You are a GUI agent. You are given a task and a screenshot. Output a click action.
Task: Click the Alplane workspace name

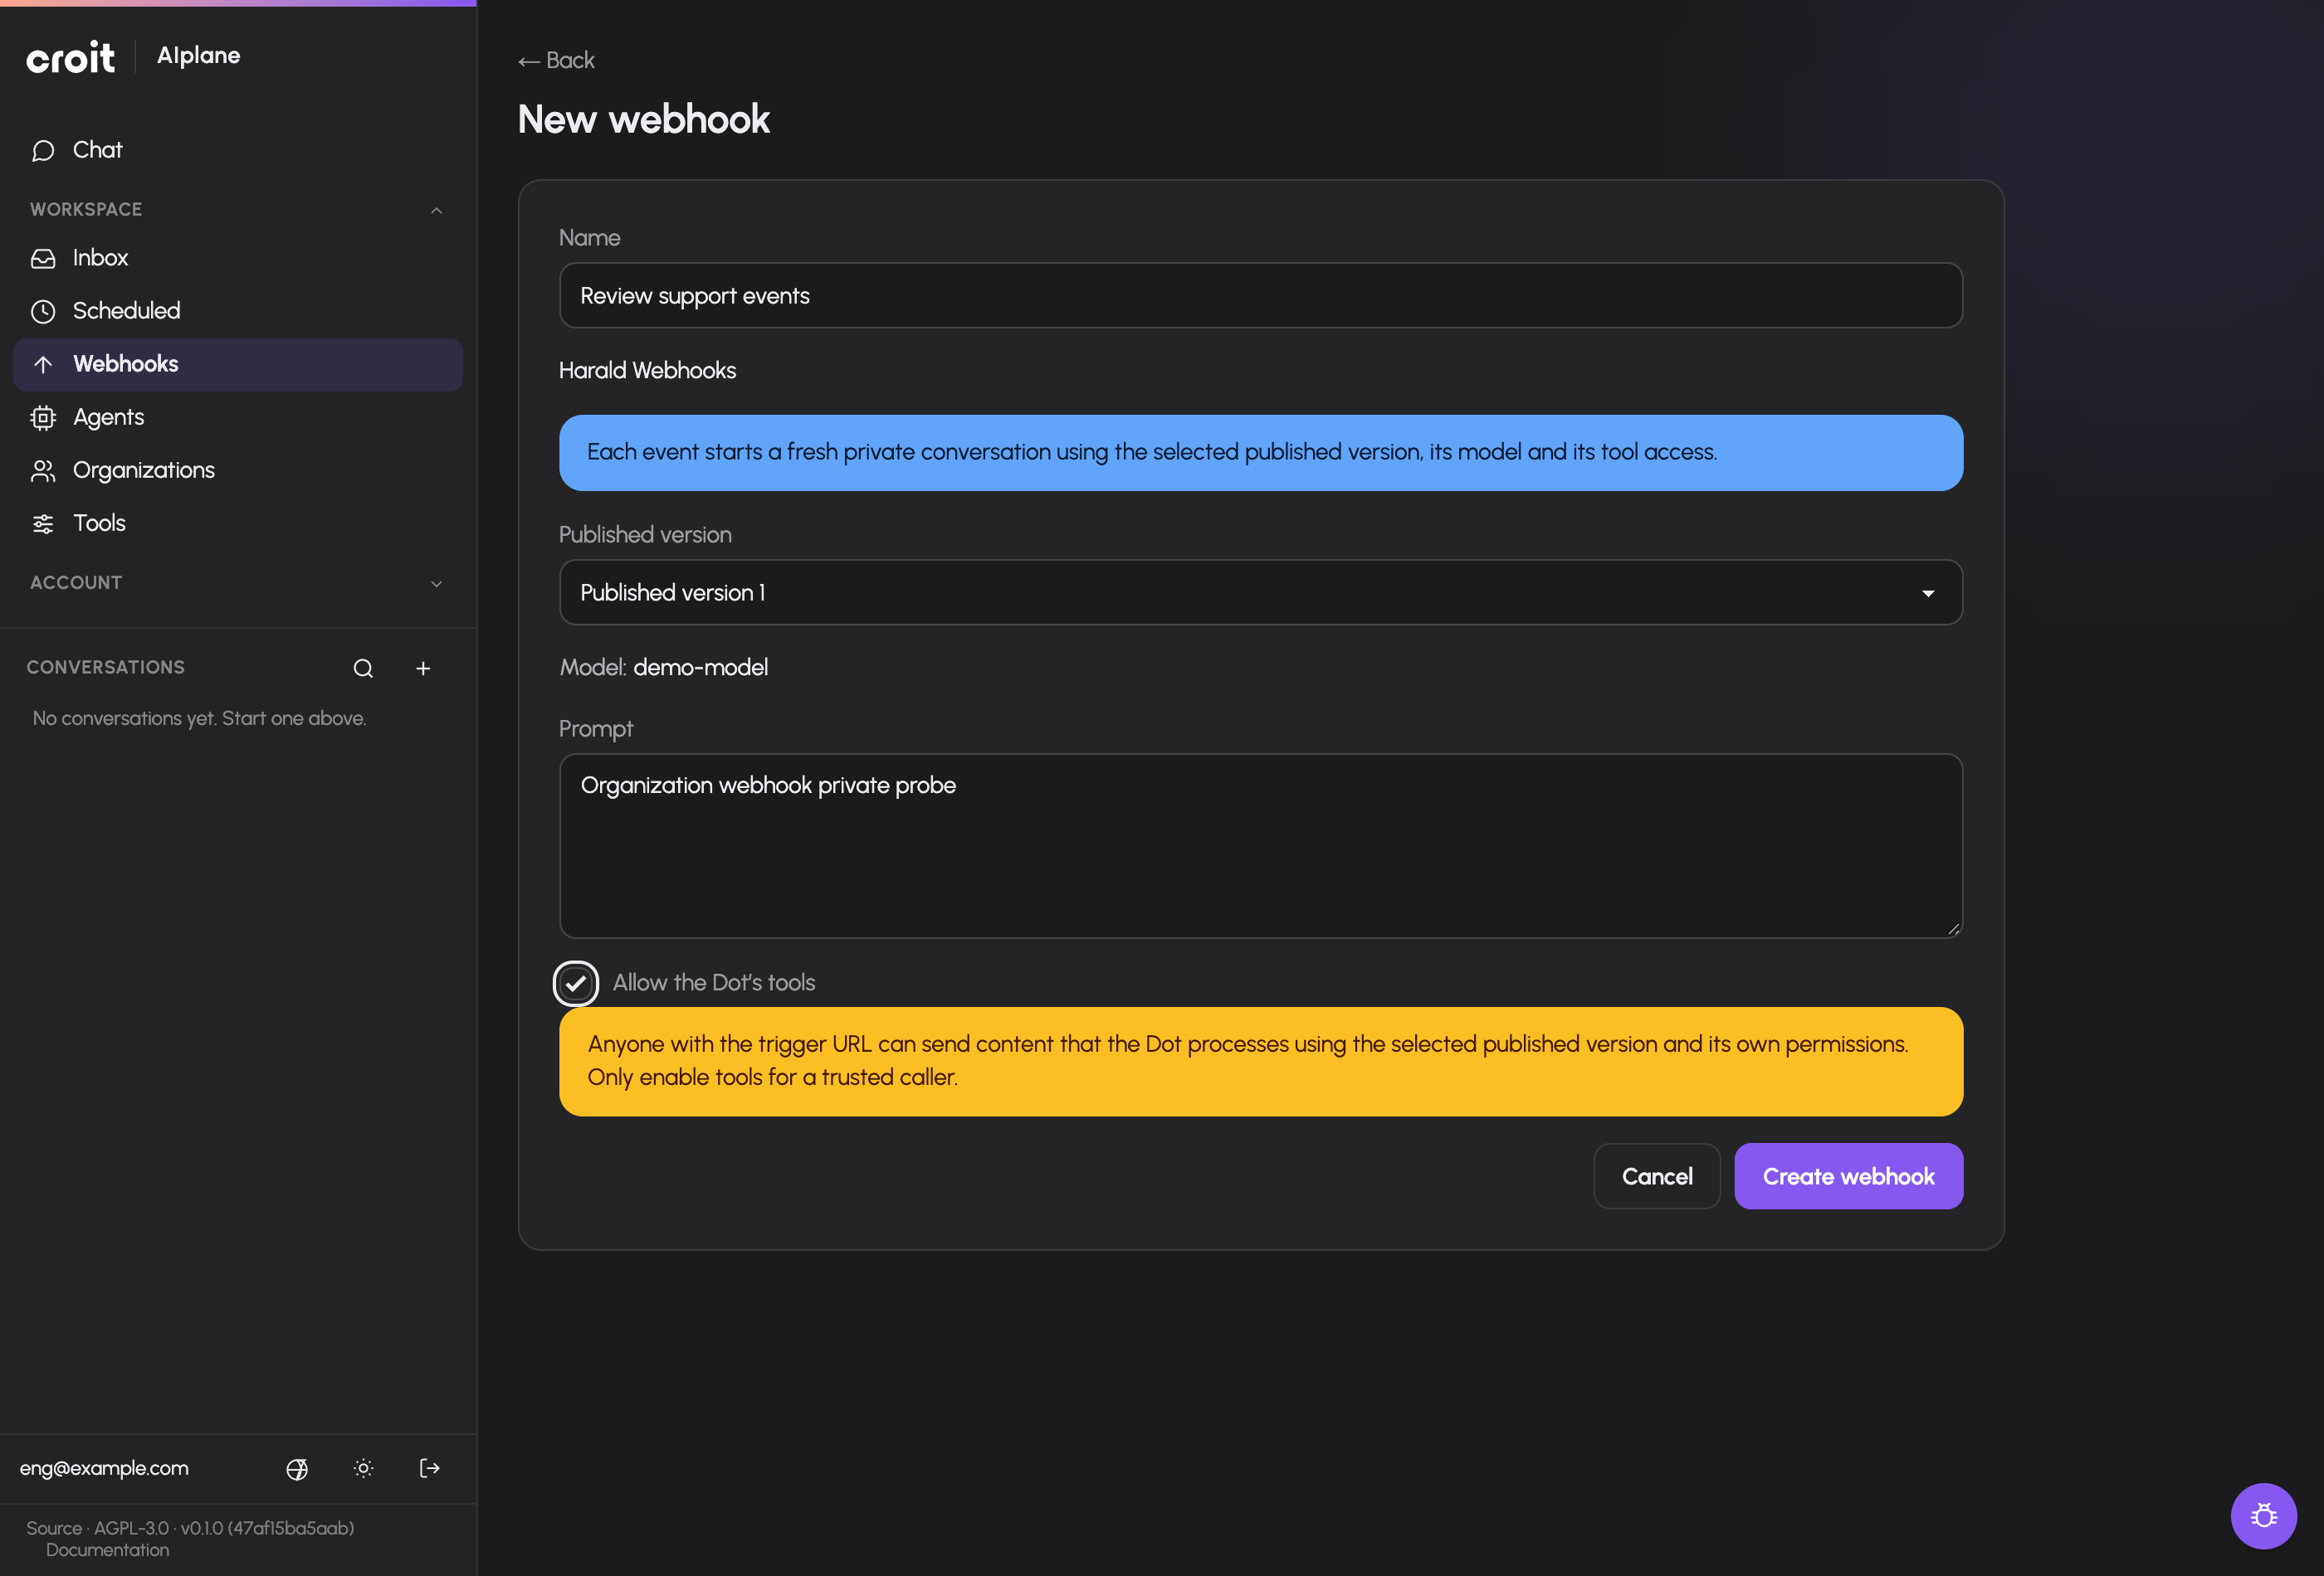point(198,56)
